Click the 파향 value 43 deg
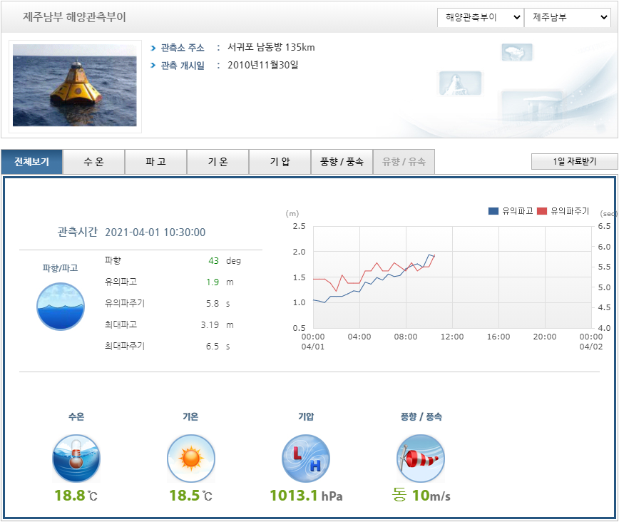Image resolution: width=619 pixels, height=522 pixels. pos(224,260)
